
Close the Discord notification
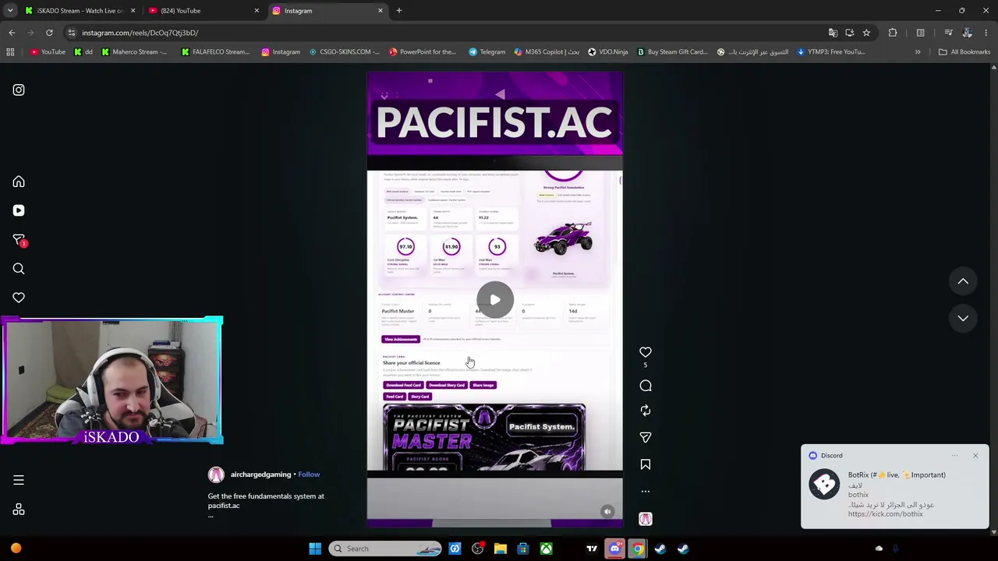[975, 456]
